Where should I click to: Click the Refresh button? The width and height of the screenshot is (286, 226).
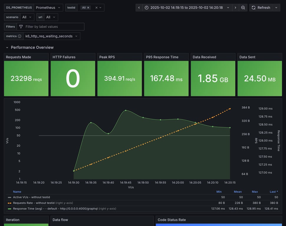point(261,8)
